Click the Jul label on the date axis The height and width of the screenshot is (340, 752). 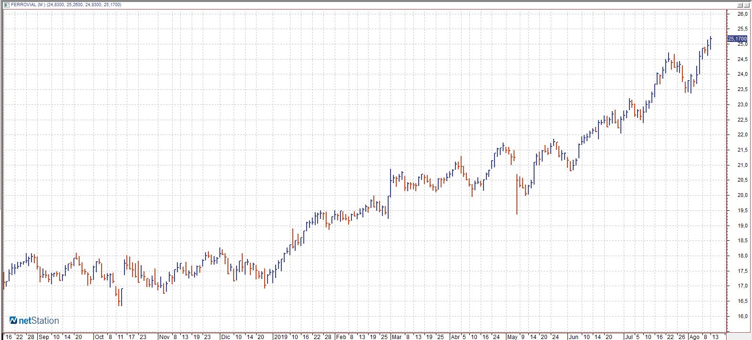click(629, 337)
